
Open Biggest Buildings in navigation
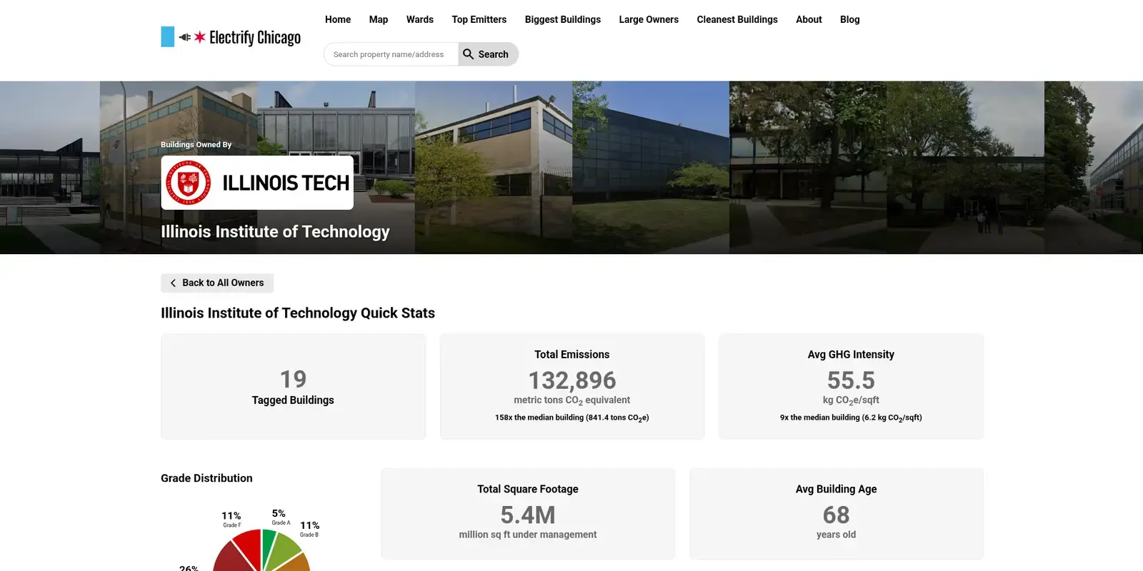coord(562,19)
